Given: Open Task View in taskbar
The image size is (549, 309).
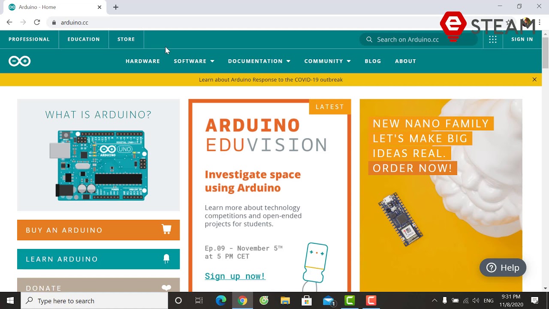Looking at the screenshot, I should 199,300.
